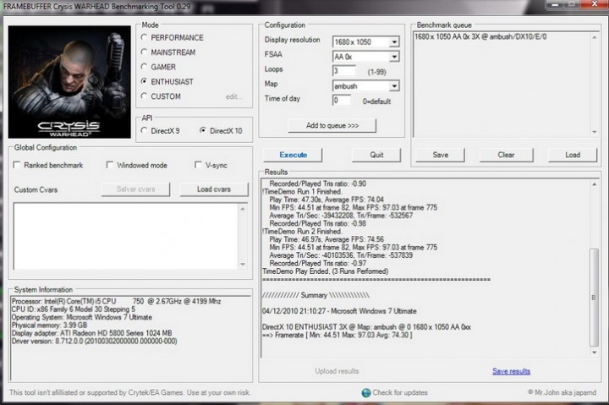Open the Display resolution dropdown

point(394,42)
